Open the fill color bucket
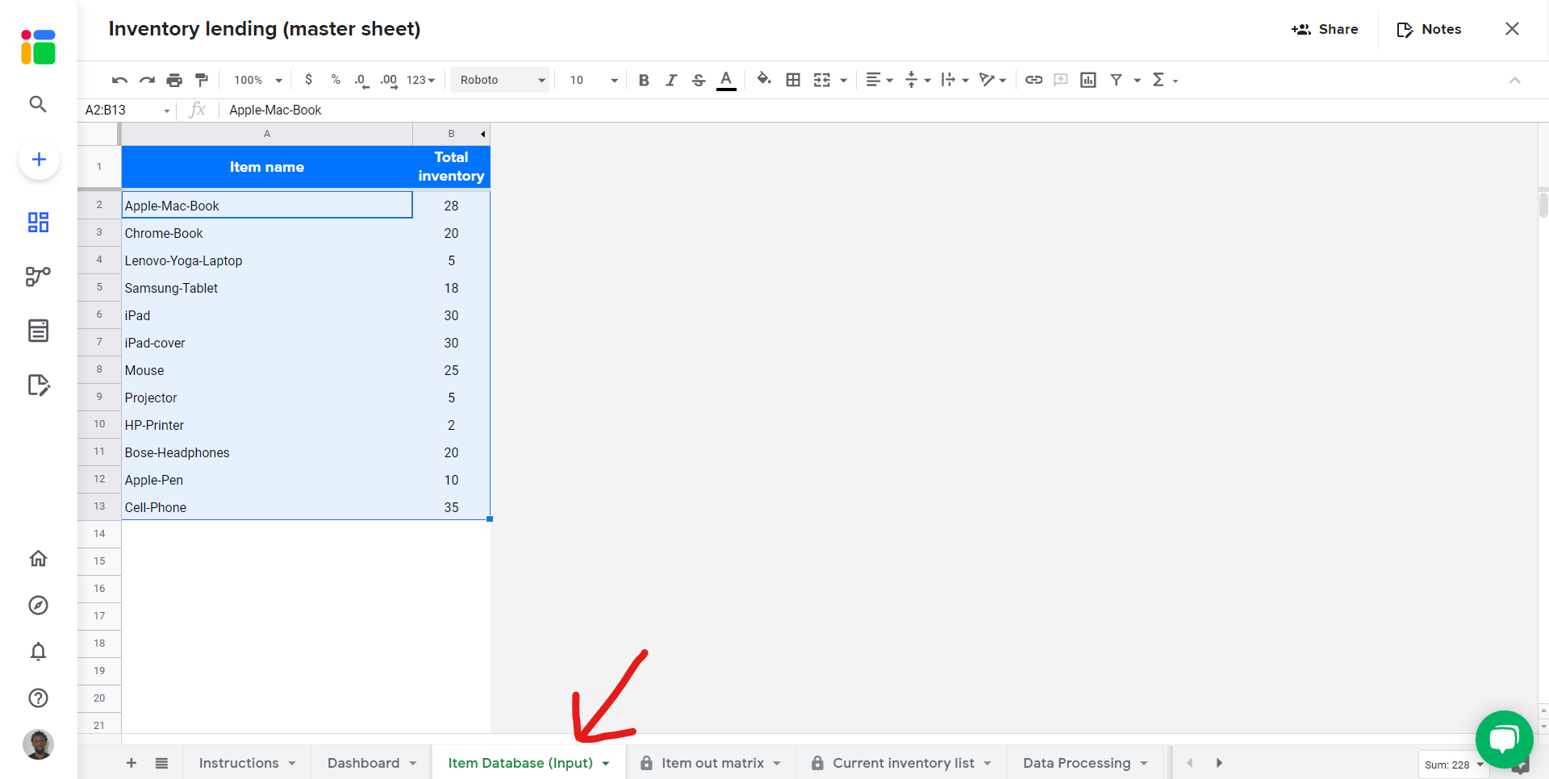Viewport: 1549px width, 779px height. click(x=764, y=79)
